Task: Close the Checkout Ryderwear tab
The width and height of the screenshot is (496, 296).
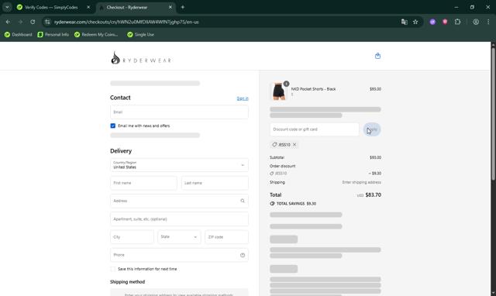Action: [170, 7]
